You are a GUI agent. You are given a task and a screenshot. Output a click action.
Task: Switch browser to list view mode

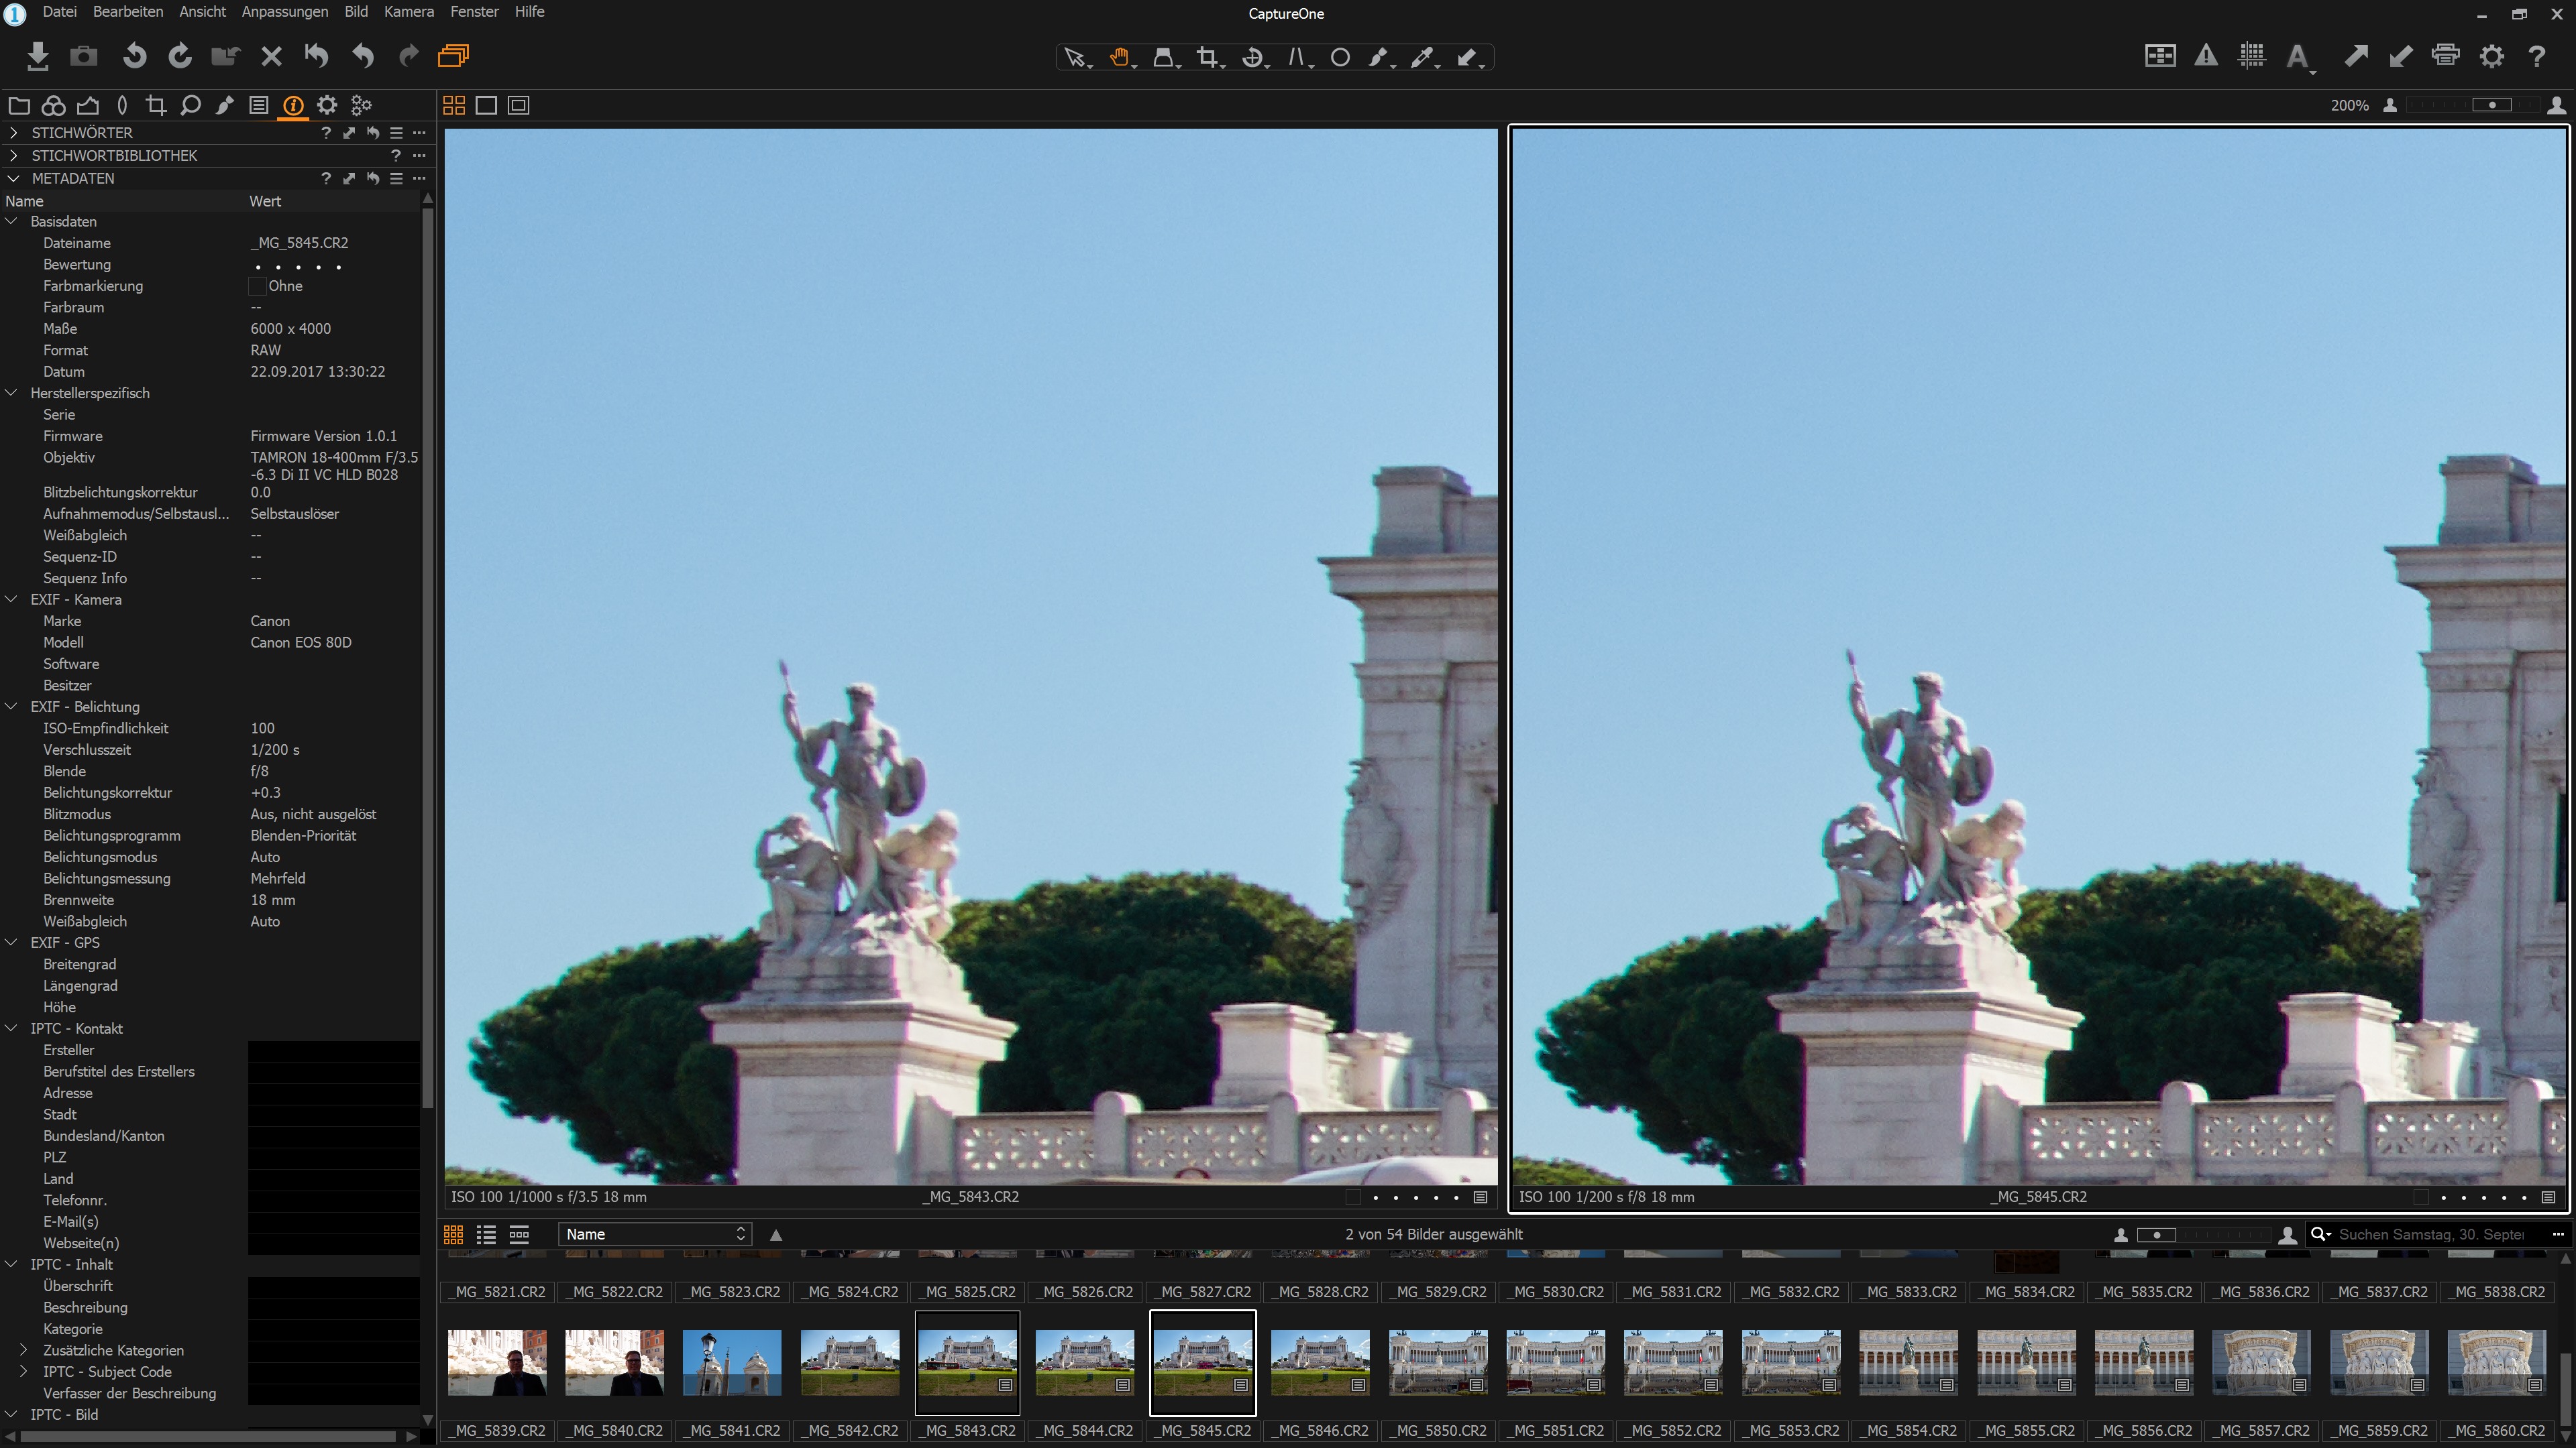(x=486, y=1234)
